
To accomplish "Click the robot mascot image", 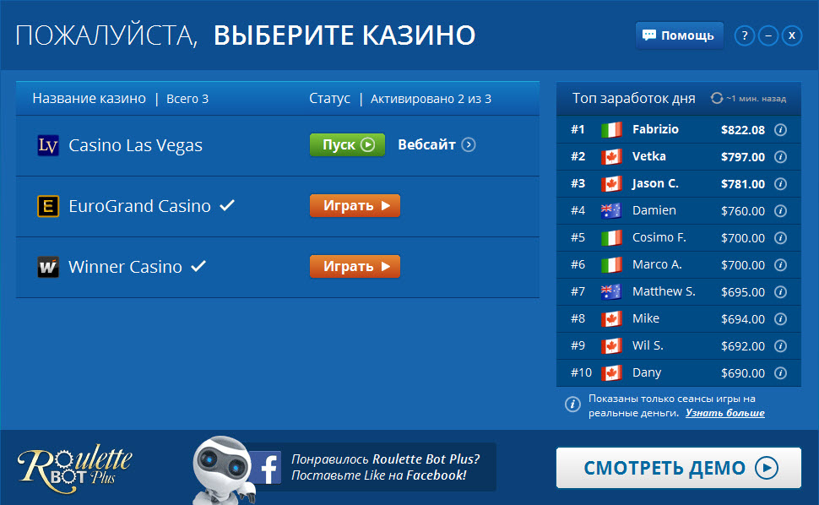I will (223, 470).
